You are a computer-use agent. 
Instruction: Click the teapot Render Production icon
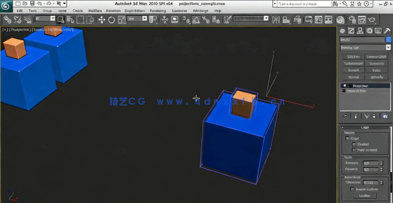tap(372, 20)
